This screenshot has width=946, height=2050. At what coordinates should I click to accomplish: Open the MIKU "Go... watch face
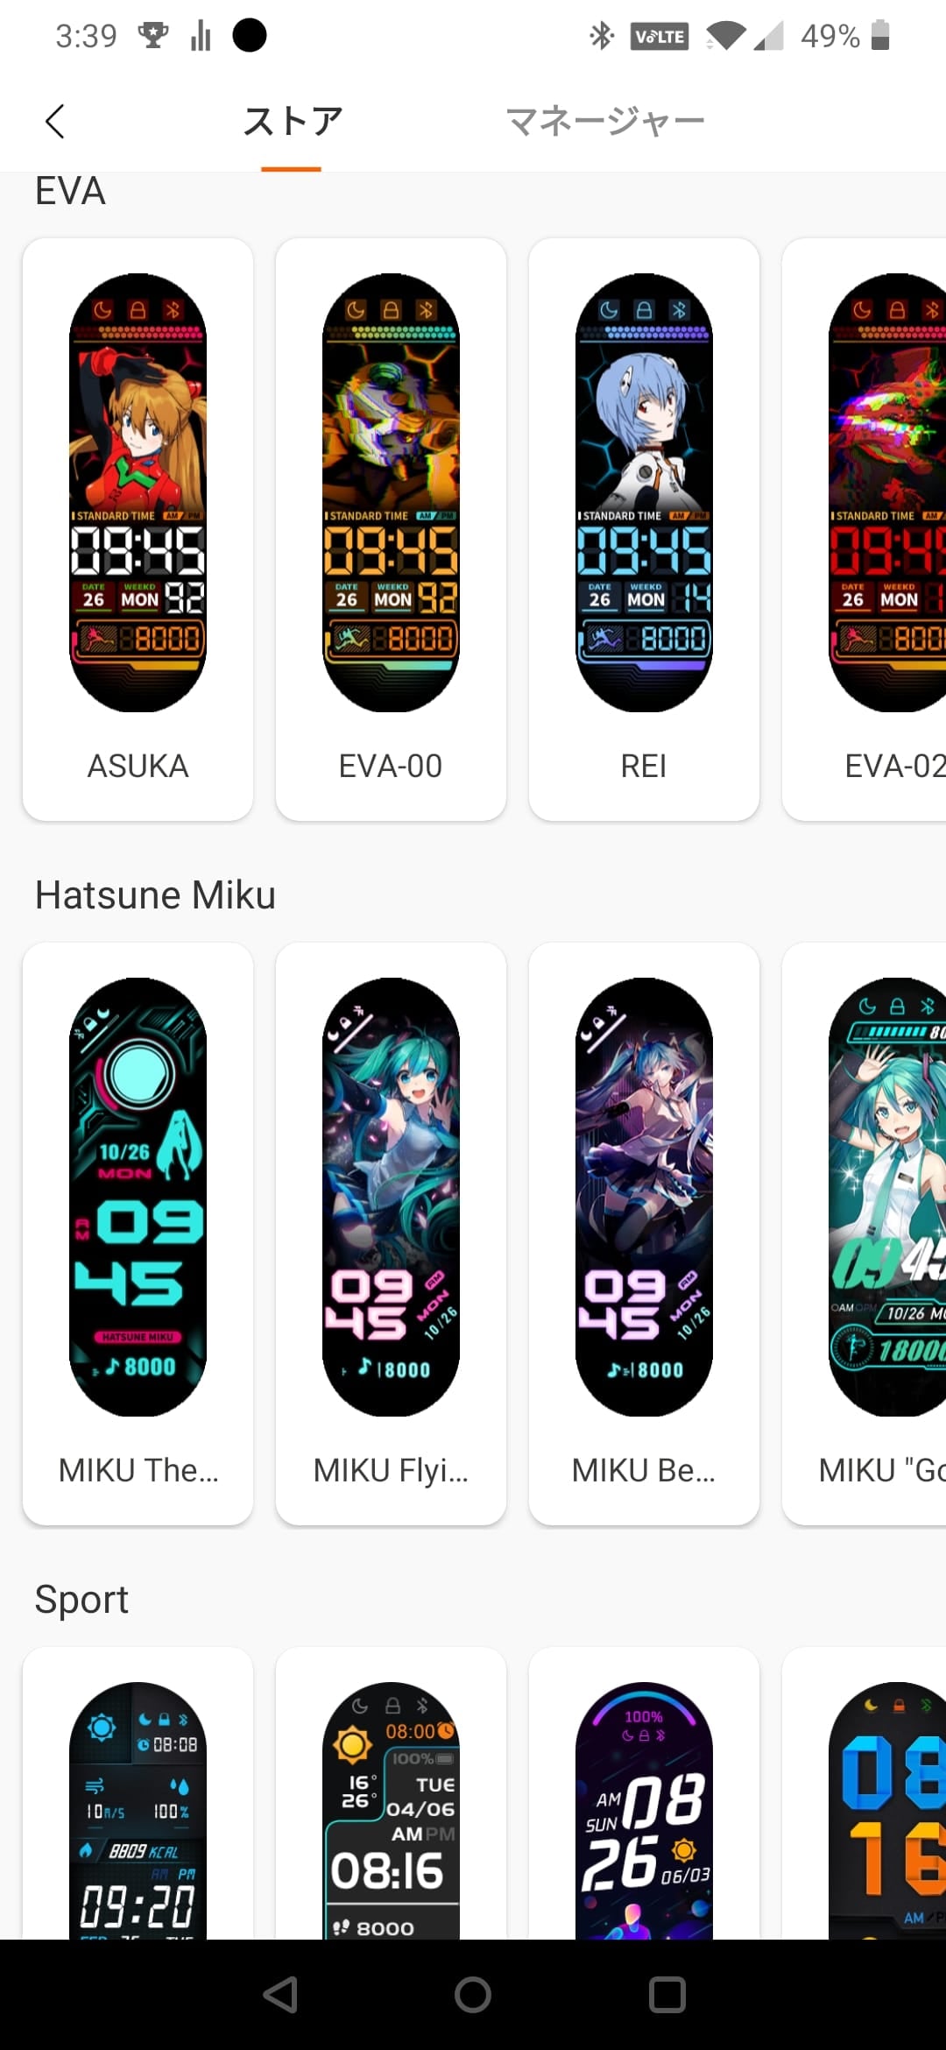865,1234
